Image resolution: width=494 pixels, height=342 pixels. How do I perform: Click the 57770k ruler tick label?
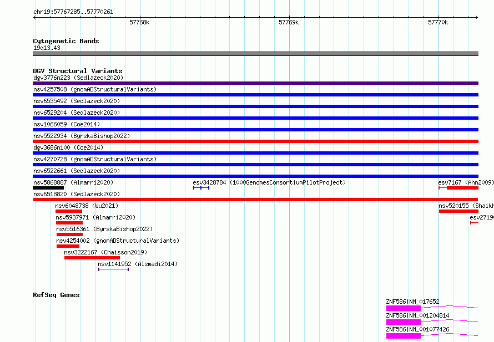(x=438, y=22)
